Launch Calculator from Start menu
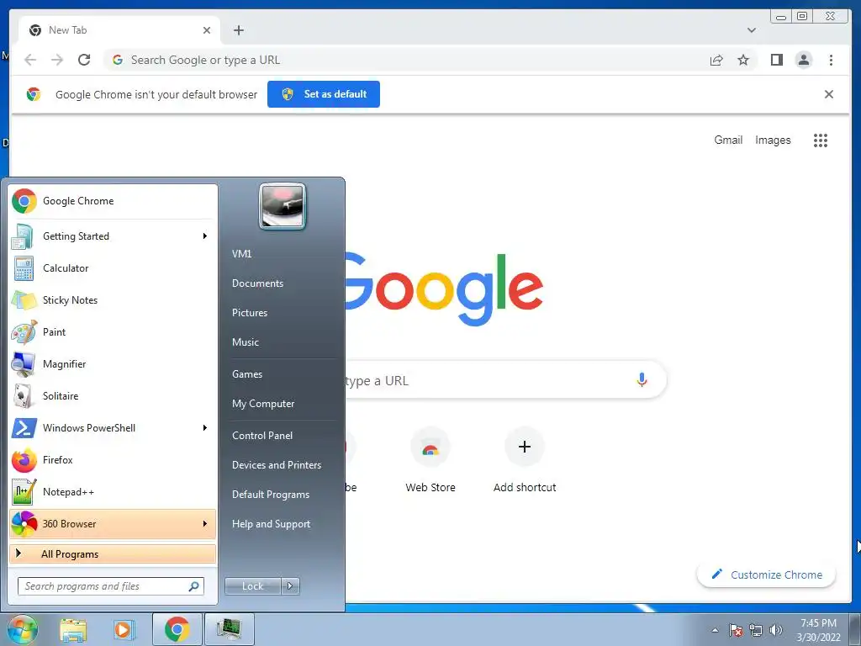This screenshot has width=861, height=646. tap(113, 268)
